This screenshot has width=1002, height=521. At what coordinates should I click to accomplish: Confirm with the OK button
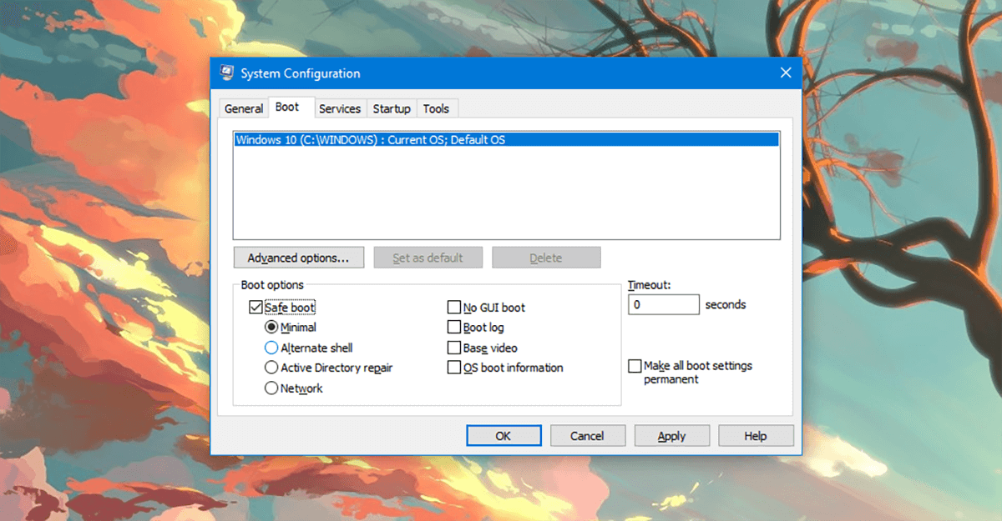coord(504,436)
